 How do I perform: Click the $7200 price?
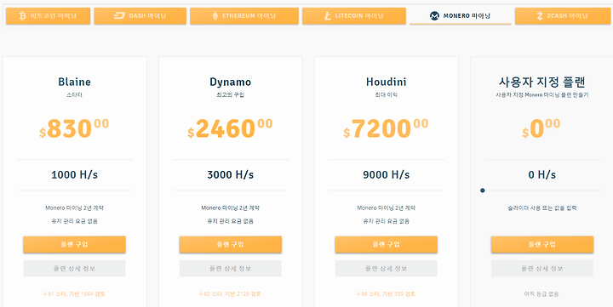(386, 128)
